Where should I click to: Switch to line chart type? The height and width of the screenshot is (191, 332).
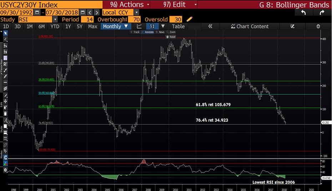tap(139, 26)
